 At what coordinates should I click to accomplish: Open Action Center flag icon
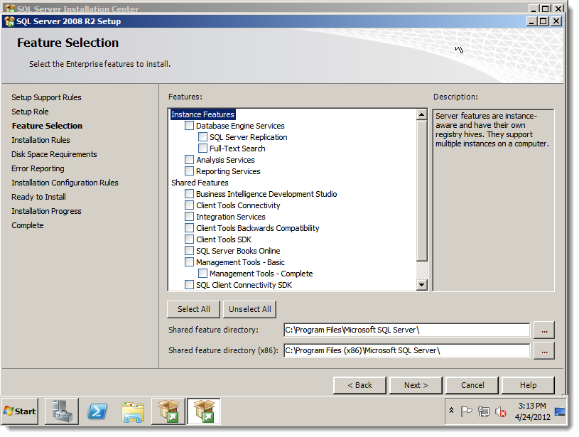[x=466, y=411]
